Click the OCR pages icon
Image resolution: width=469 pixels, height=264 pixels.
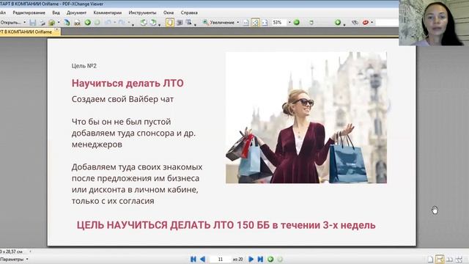coord(77,23)
